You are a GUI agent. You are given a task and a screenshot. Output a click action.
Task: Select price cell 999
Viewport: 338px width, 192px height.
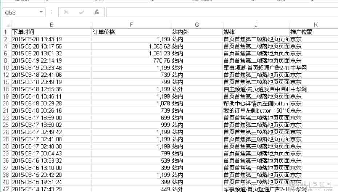point(131,125)
